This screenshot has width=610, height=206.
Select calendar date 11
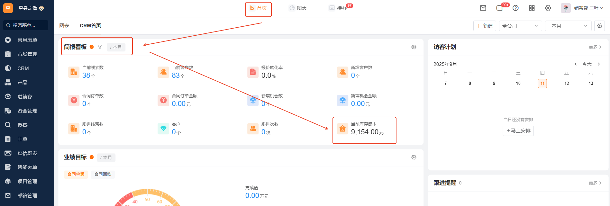pyautogui.click(x=542, y=83)
